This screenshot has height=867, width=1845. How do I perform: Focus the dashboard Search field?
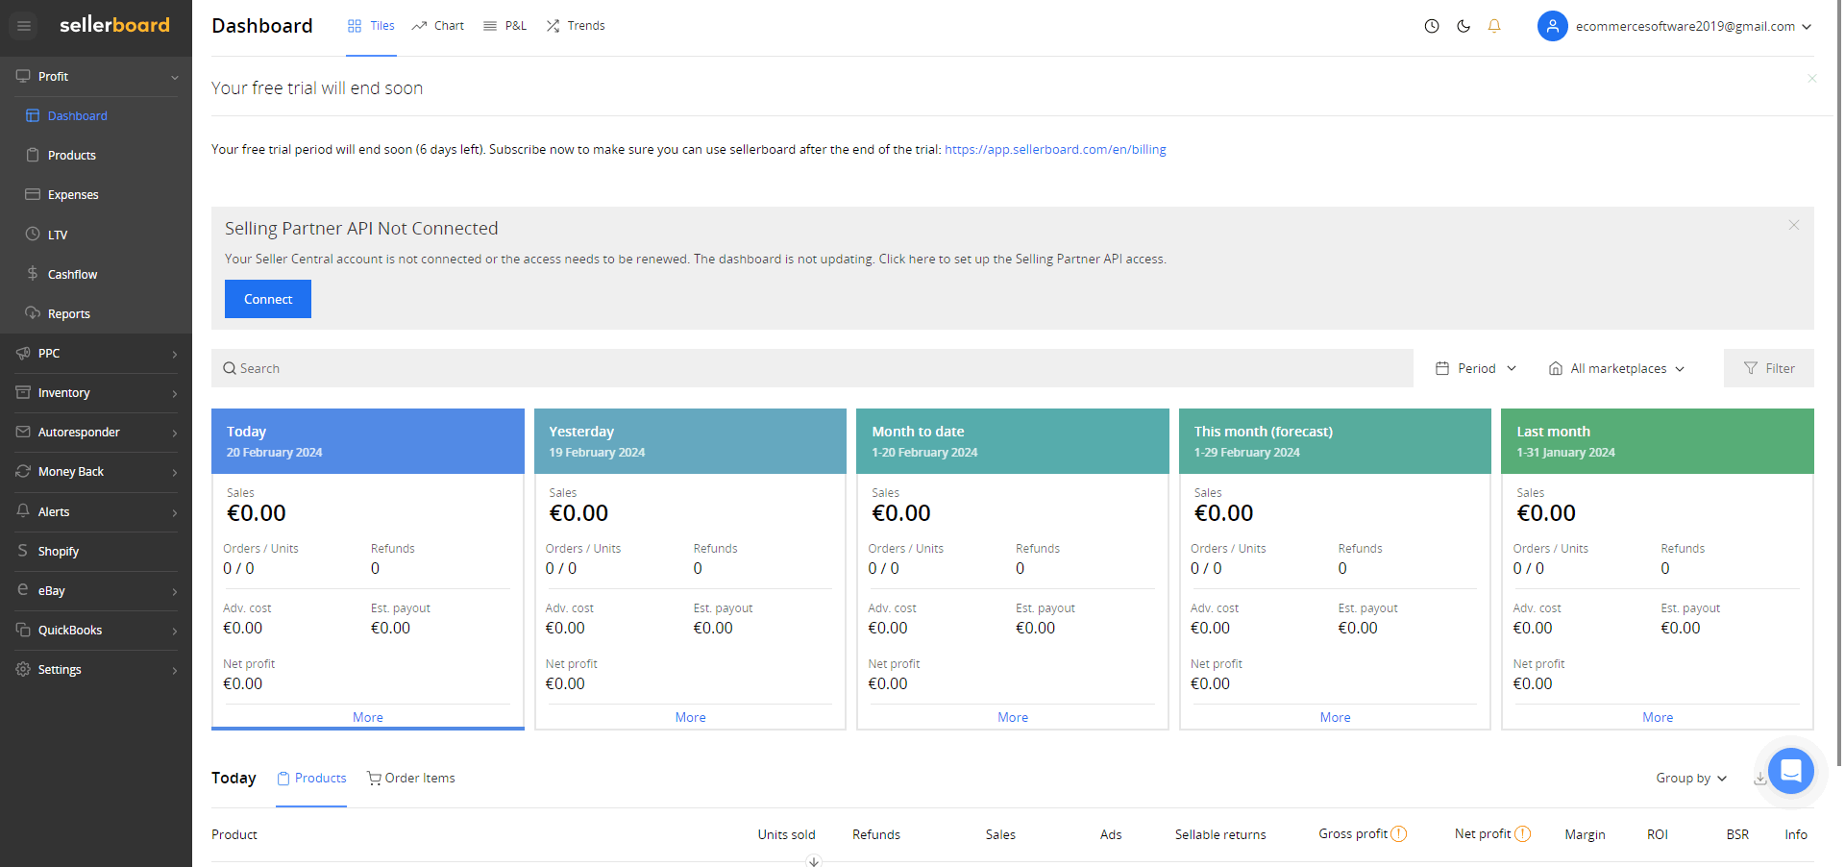pos(812,368)
